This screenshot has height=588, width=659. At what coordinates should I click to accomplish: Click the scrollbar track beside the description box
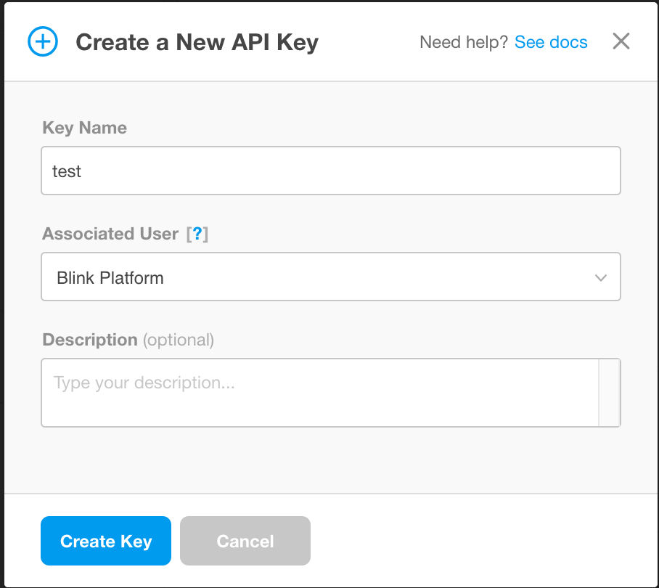click(x=608, y=392)
